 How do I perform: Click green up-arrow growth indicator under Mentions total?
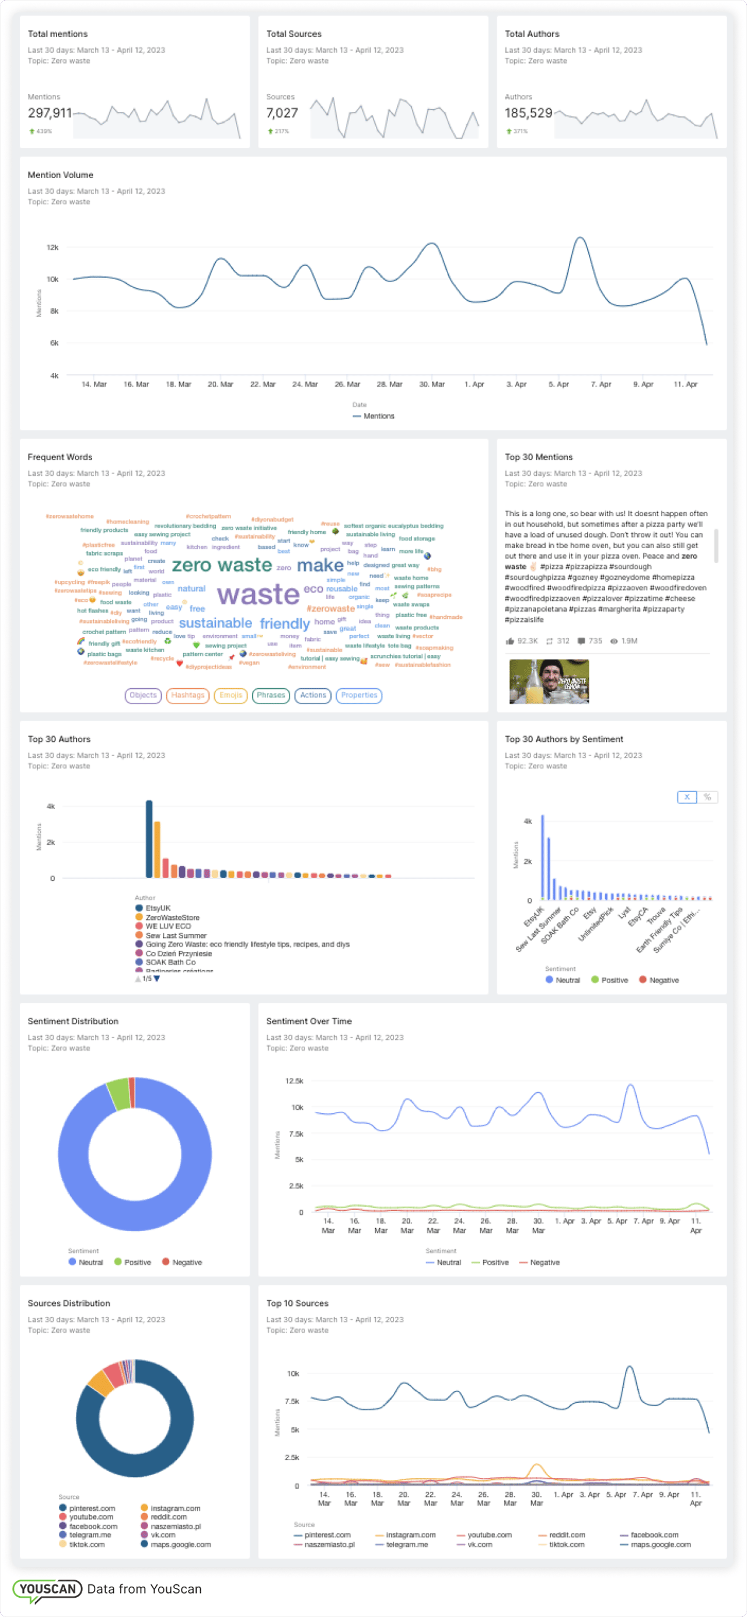point(32,131)
